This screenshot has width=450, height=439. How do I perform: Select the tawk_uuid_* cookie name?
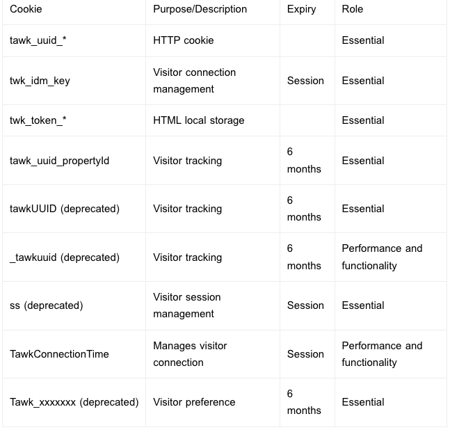(38, 40)
